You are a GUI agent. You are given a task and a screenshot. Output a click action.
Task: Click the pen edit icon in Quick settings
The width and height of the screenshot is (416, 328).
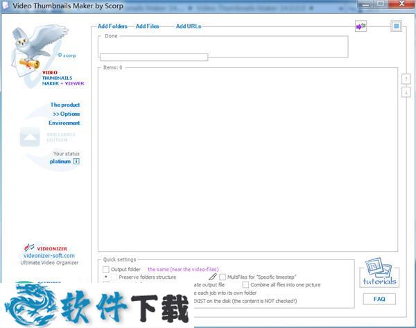[x=213, y=277]
